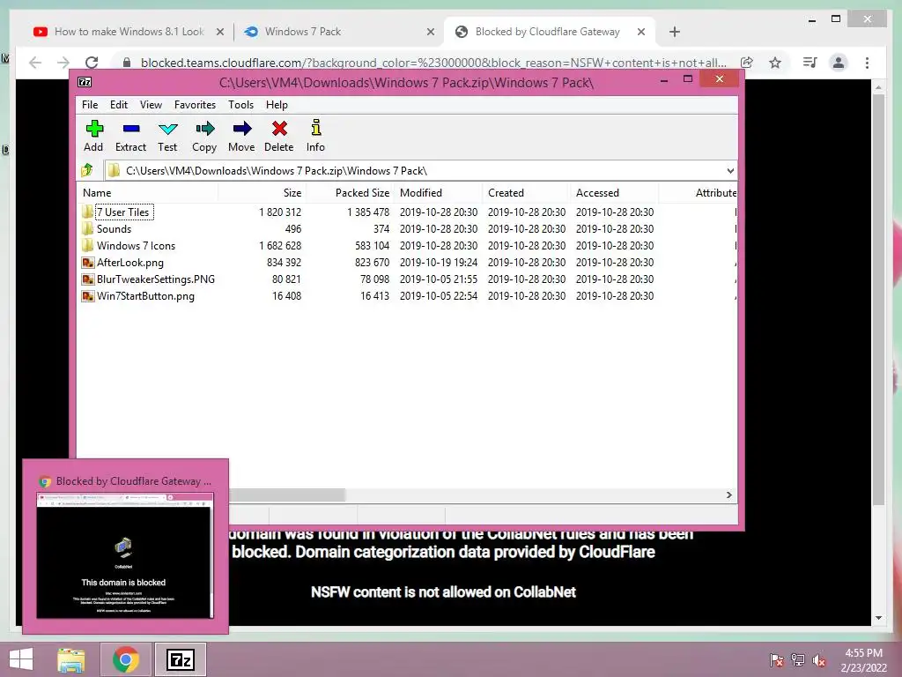Open the Help menu
Viewport: 902px width, 677px height.
(277, 105)
